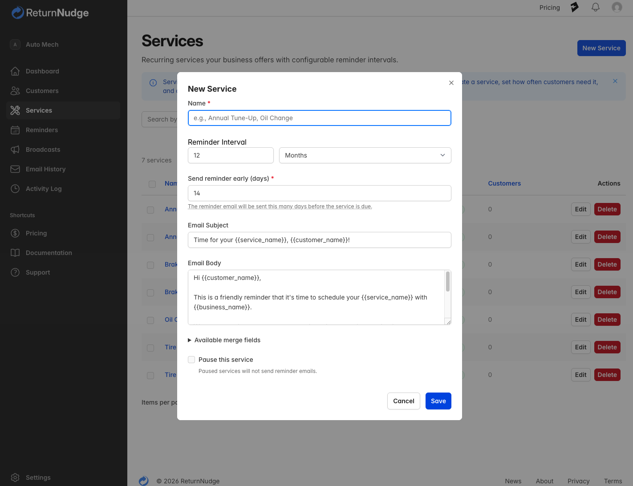Save the new service
The height and width of the screenshot is (486, 633).
438,401
